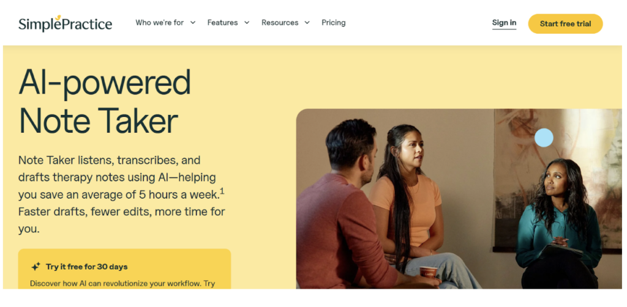Click the light blue circle on the photo
The width and height of the screenshot is (627, 307).
[x=544, y=138]
